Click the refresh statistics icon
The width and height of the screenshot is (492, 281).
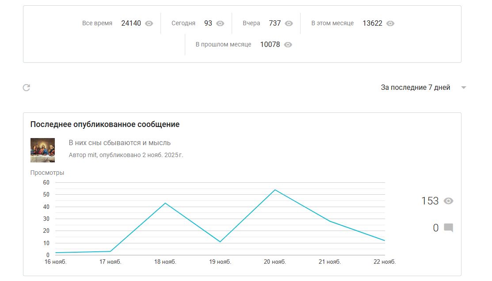point(27,88)
